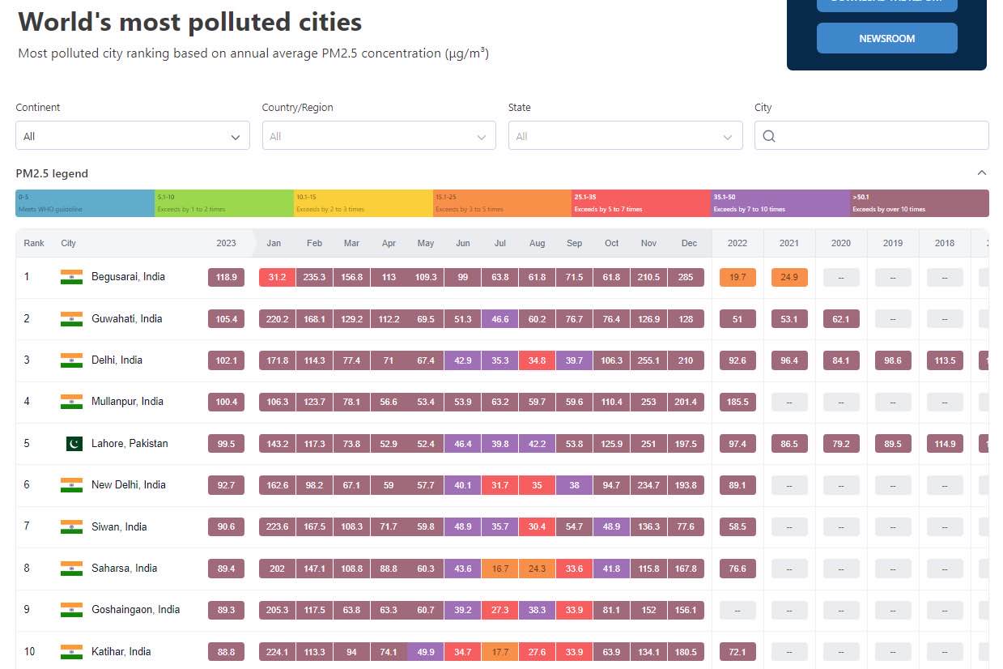Collapse the PM2.5 legend with the chevron
Image resolution: width=1003 pixels, height=669 pixels.
click(982, 173)
